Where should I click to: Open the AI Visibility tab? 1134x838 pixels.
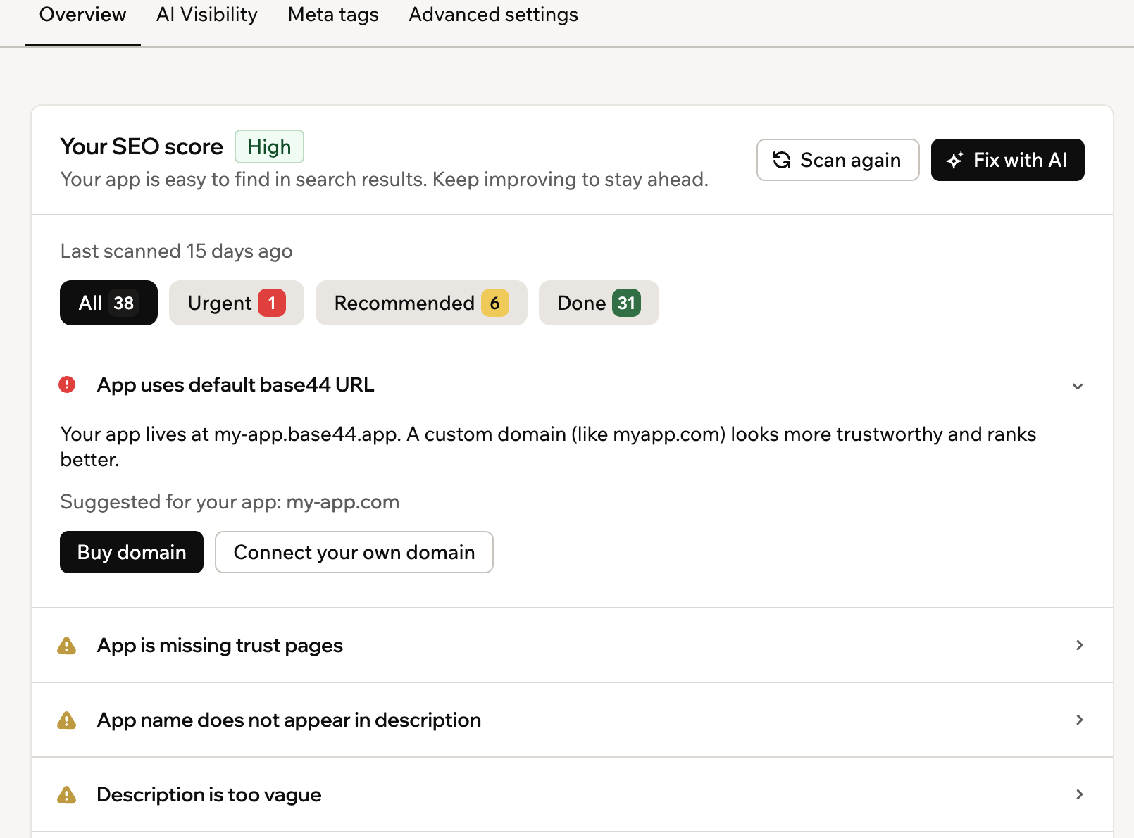click(207, 15)
